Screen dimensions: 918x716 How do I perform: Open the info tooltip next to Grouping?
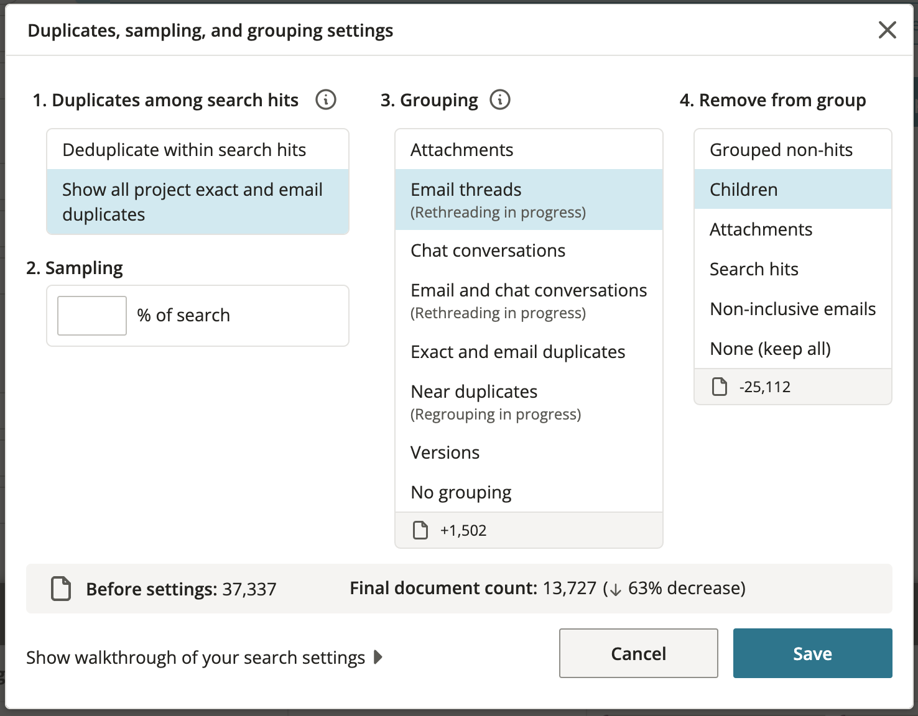[x=500, y=99]
